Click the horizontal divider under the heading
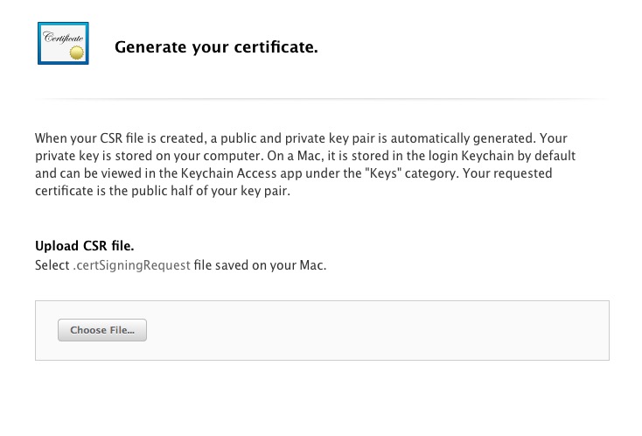 pyautogui.click(x=322, y=99)
